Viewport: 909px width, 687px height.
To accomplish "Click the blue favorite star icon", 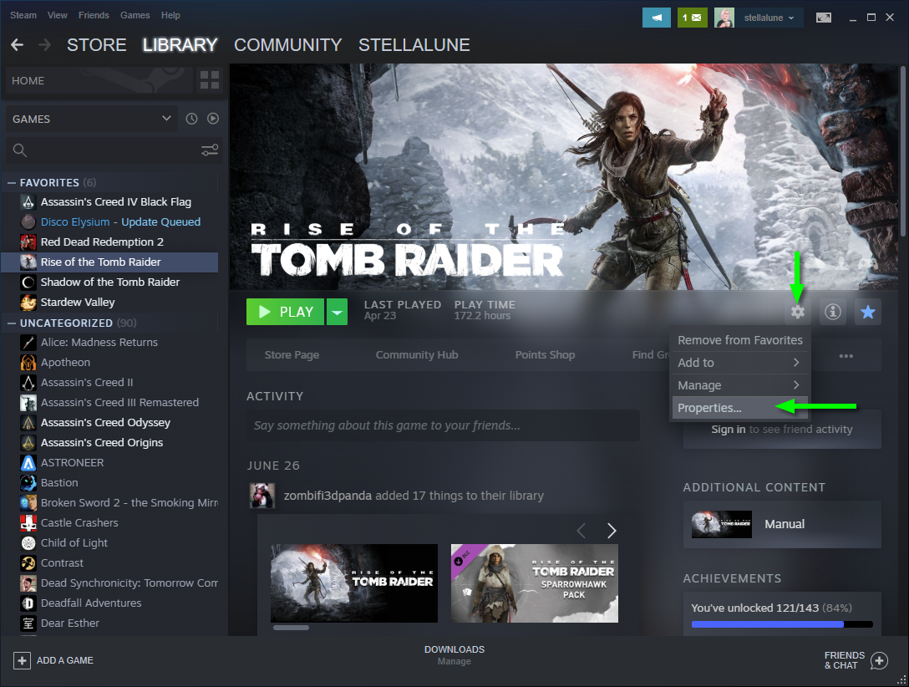I will point(867,312).
